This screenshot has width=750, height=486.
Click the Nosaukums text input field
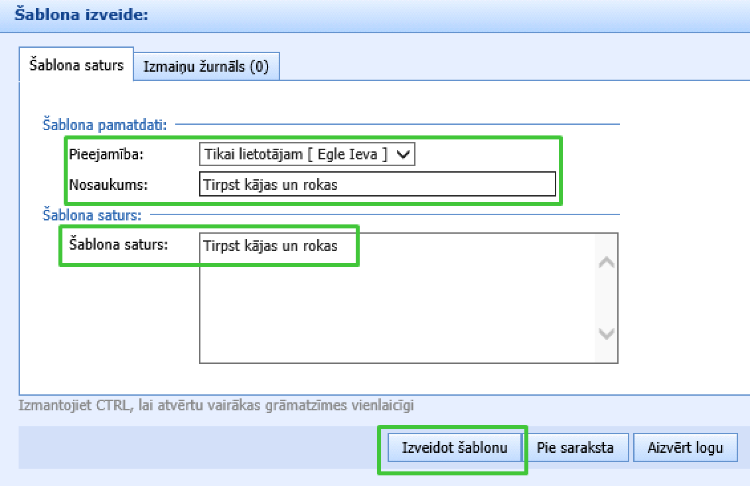click(x=377, y=185)
